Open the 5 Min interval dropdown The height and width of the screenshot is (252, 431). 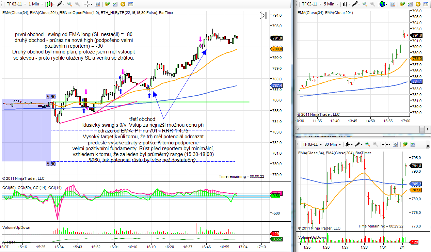click(331, 4)
